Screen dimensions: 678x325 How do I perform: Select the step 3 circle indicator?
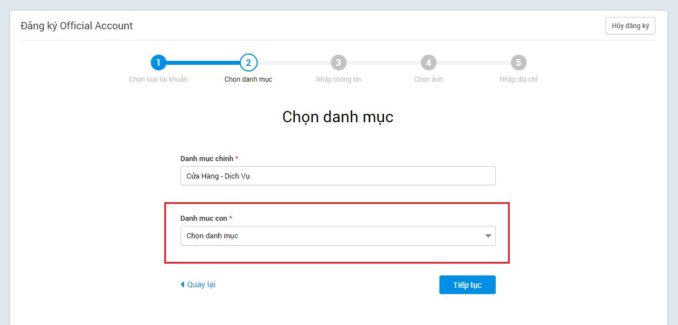point(338,63)
